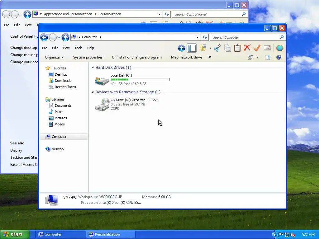
Task: Click the envelope email icon in toolbar
Action: (x=267, y=48)
